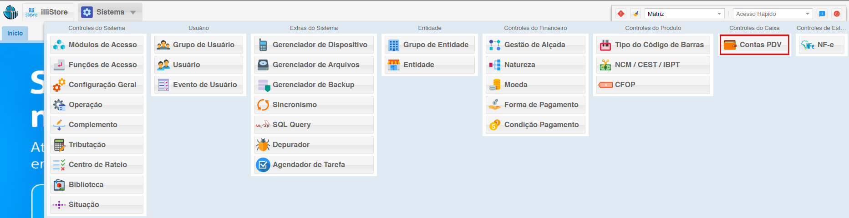This screenshot has width=849, height=218.
Task: Click the Sincronismo sync arrows icon
Action: [263, 105]
